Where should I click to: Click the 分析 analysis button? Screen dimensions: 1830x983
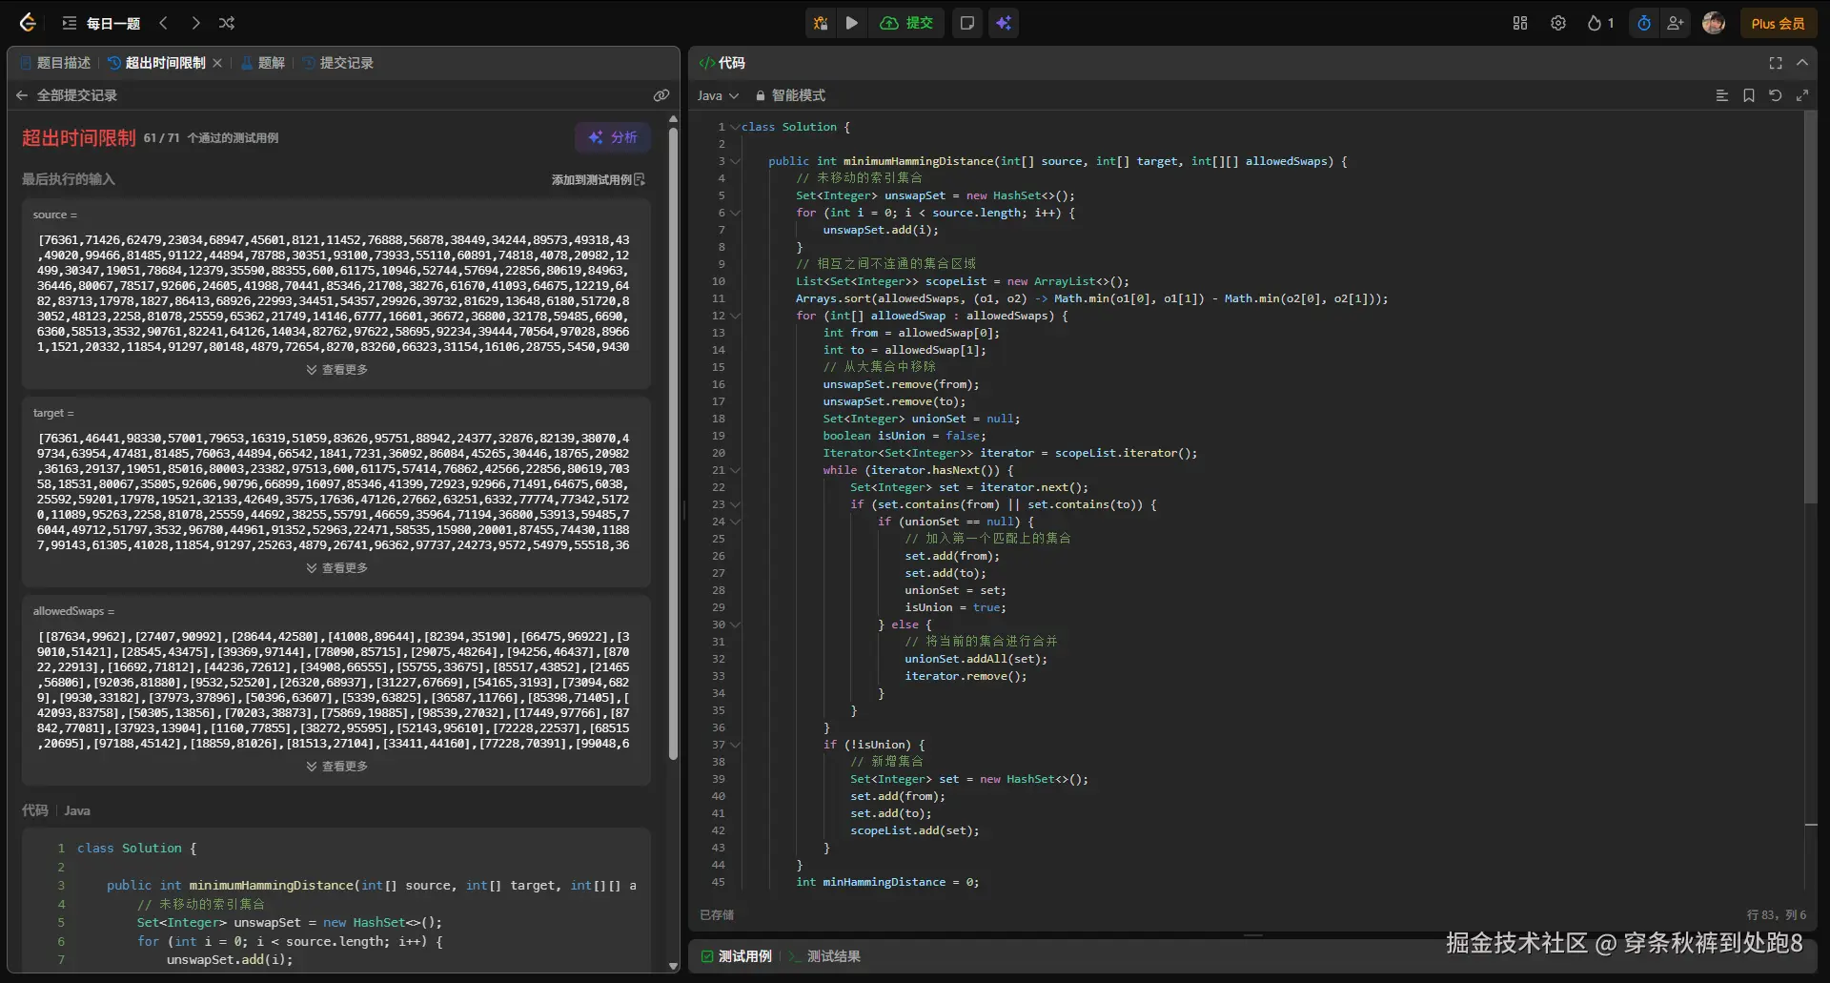click(613, 137)
